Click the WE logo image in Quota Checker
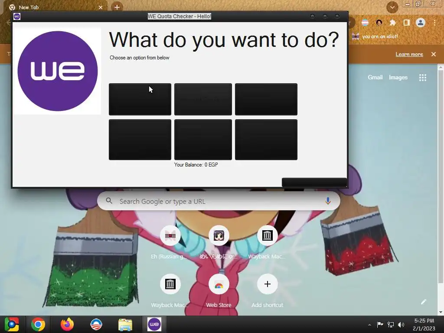The height and width of the screenshot is (333, 444). tap(58, 71)
